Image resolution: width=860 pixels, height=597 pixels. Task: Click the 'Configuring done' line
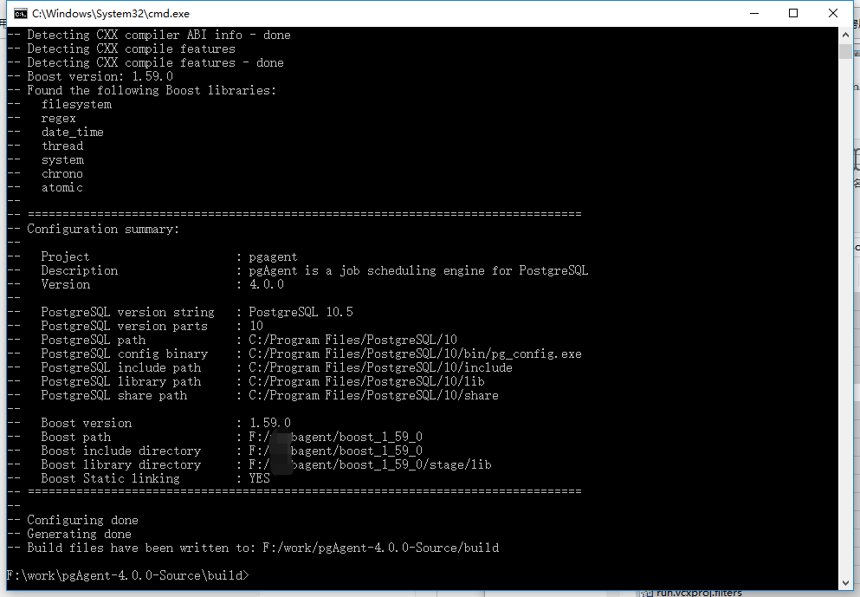pyautogui.click(x=83, y=520)
